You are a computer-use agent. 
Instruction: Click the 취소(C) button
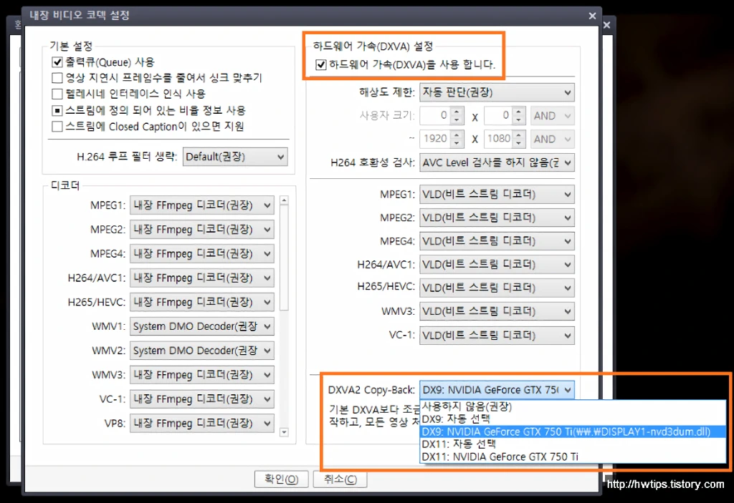click(340, 479)
